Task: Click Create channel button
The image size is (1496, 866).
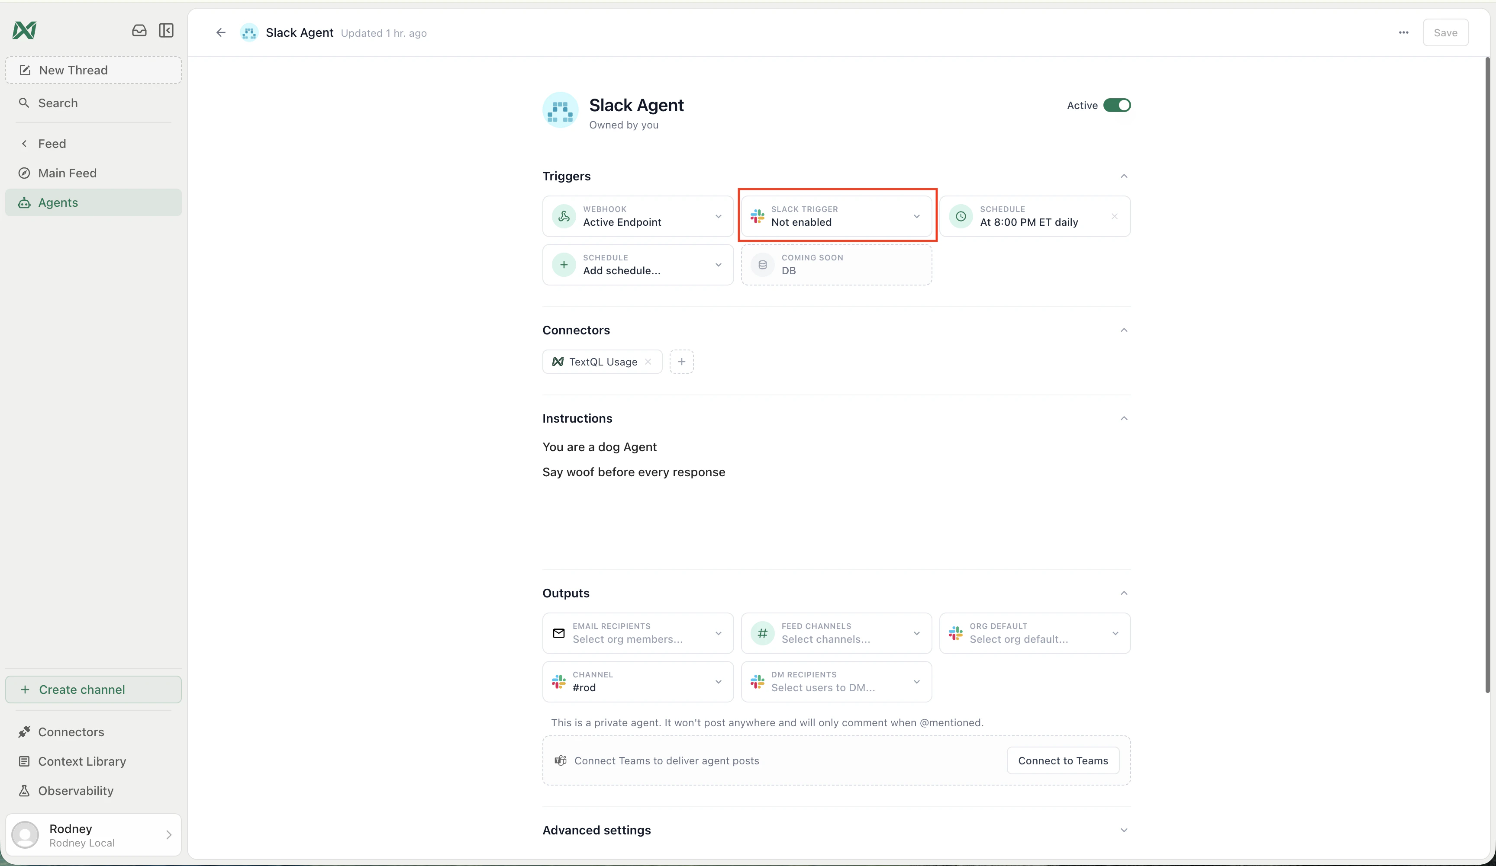Action: pos(93,690)
